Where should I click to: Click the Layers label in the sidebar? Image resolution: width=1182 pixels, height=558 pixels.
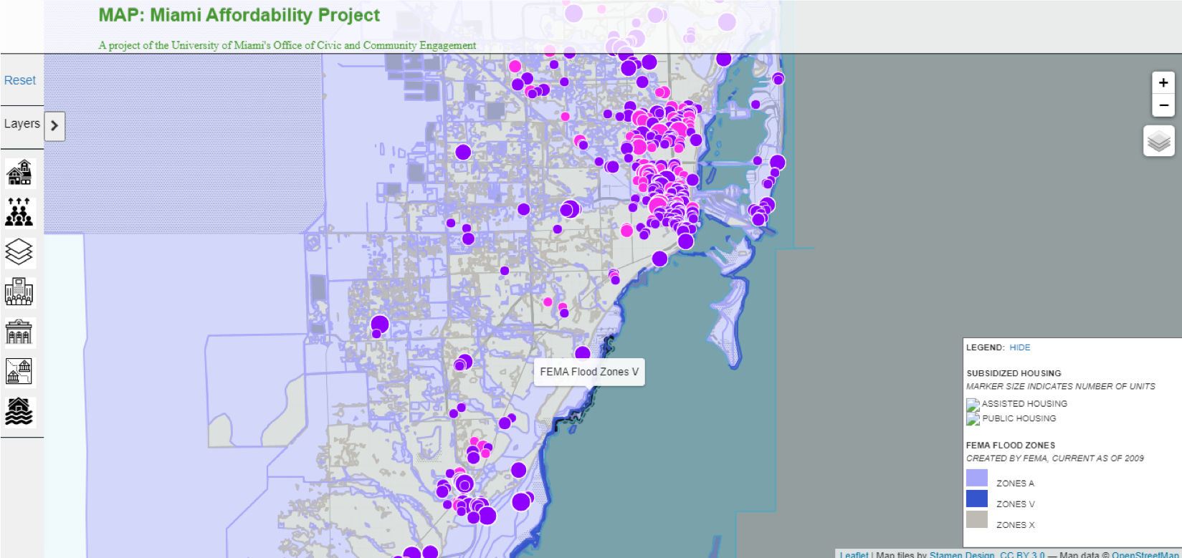tap(22, 123)
